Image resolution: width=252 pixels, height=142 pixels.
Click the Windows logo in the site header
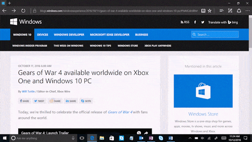point(26,22)
